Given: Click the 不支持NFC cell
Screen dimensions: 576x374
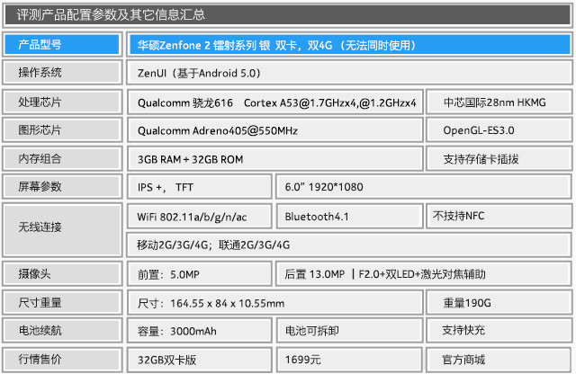Looking at the screenshot, I should point(499,216).
